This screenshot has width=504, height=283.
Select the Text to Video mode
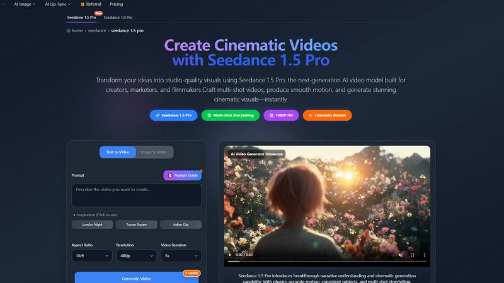coord(118,152)
